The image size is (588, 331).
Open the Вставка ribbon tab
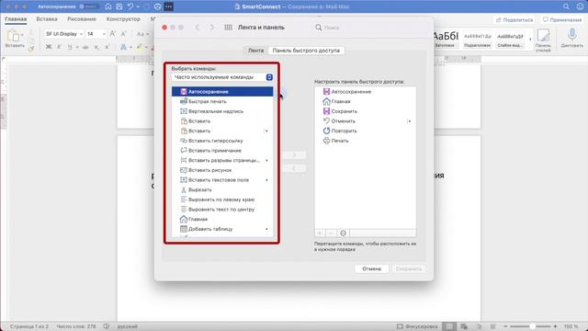click(47, 18)
